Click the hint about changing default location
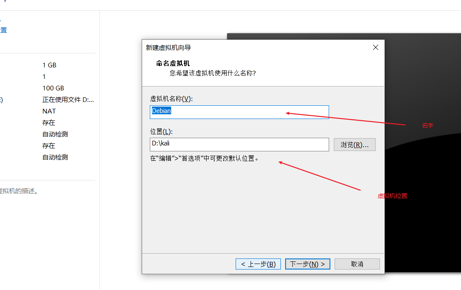The height and width of the screenshot is (290, 461). [204, 158]
